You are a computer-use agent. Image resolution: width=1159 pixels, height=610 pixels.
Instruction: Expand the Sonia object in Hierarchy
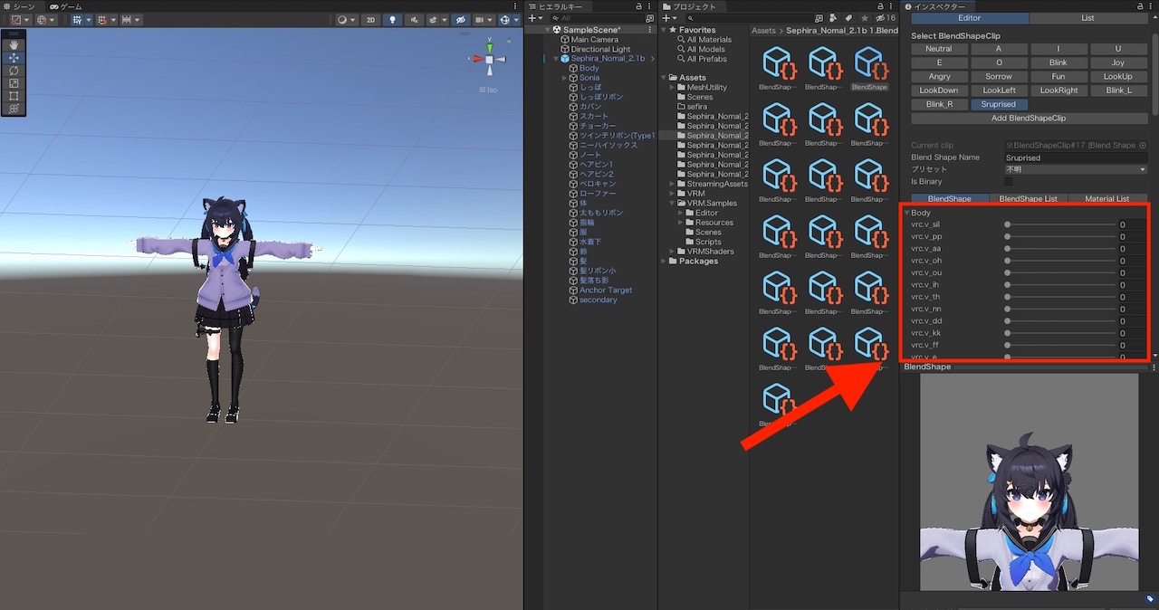click(x=564, y=78)
